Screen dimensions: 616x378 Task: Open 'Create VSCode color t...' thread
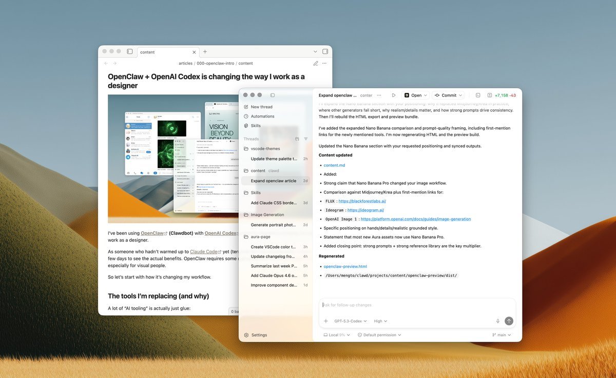276,247
